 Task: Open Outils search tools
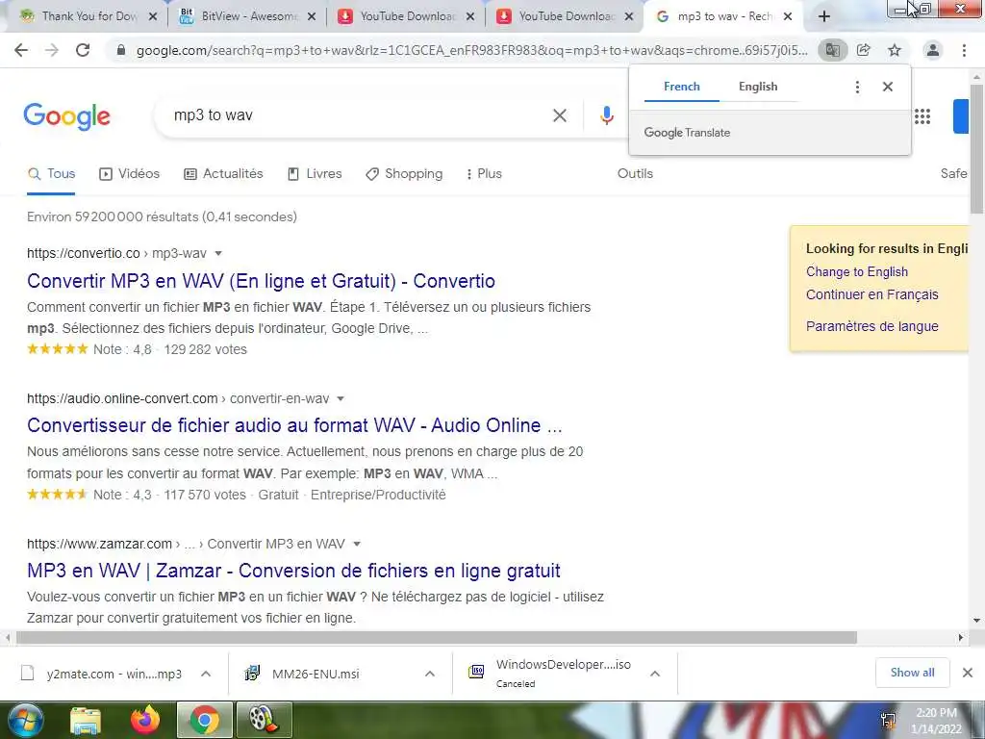pos(635,174)
